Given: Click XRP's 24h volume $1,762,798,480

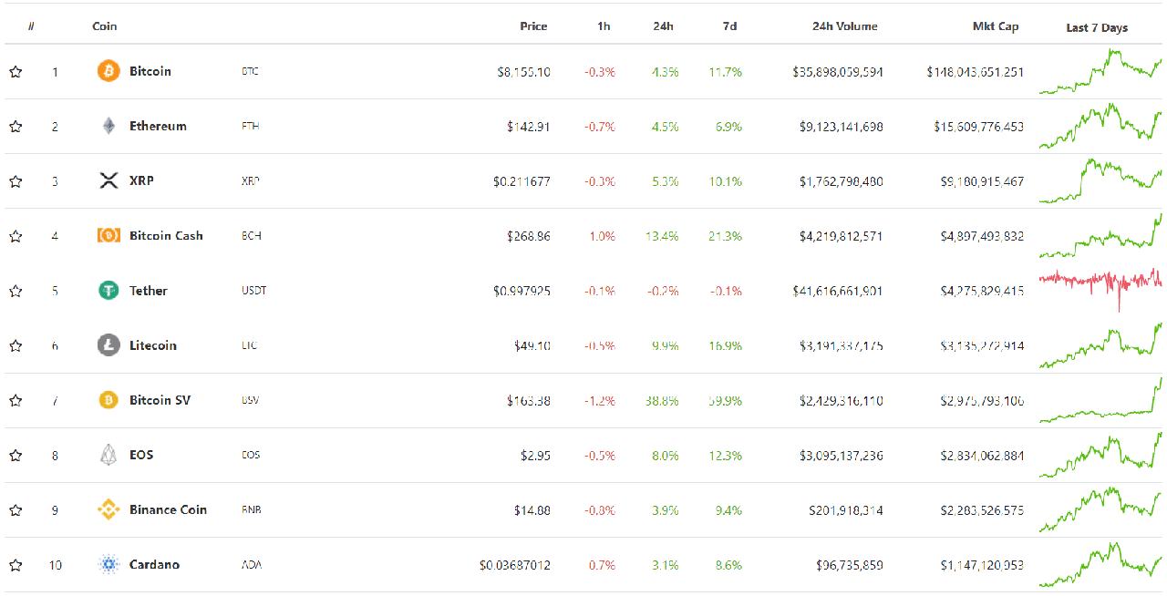Looking at the screenshot, I should point(842,181).
